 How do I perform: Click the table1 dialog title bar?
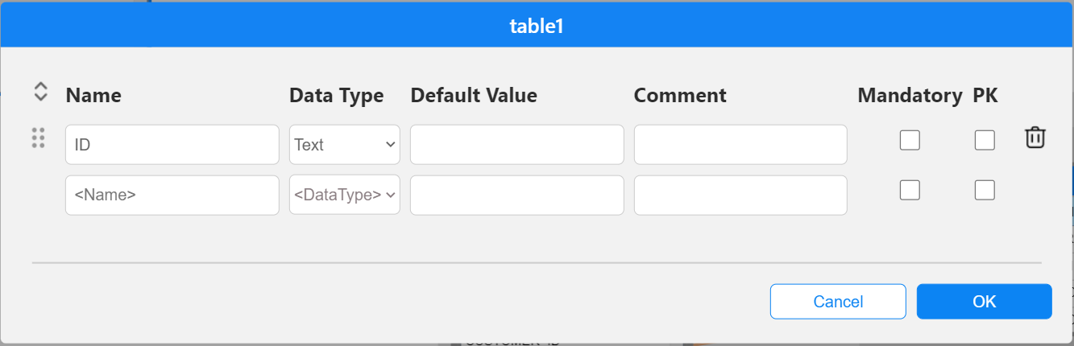537,26
